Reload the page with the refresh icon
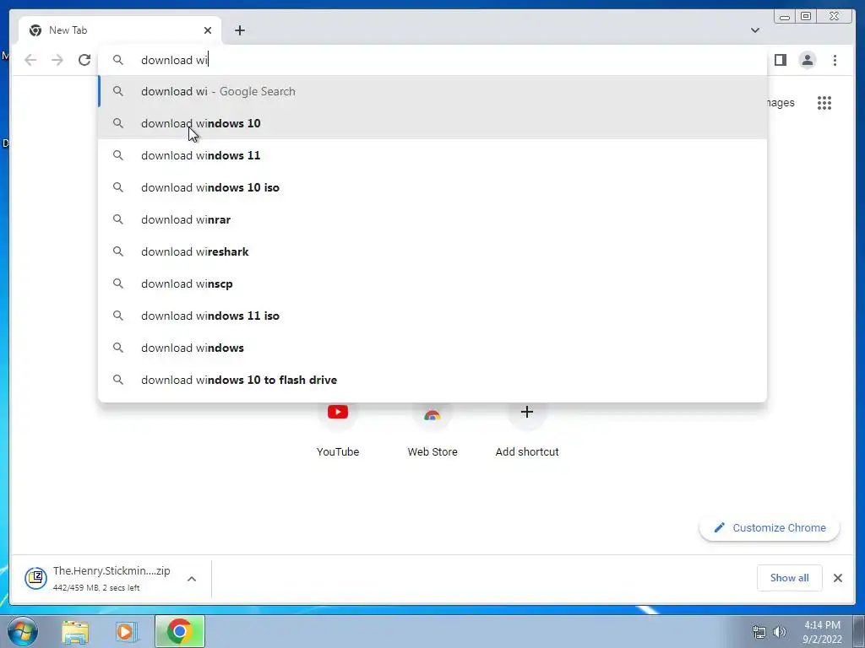Viewport: 865px width, 648px height. [84, 60]
